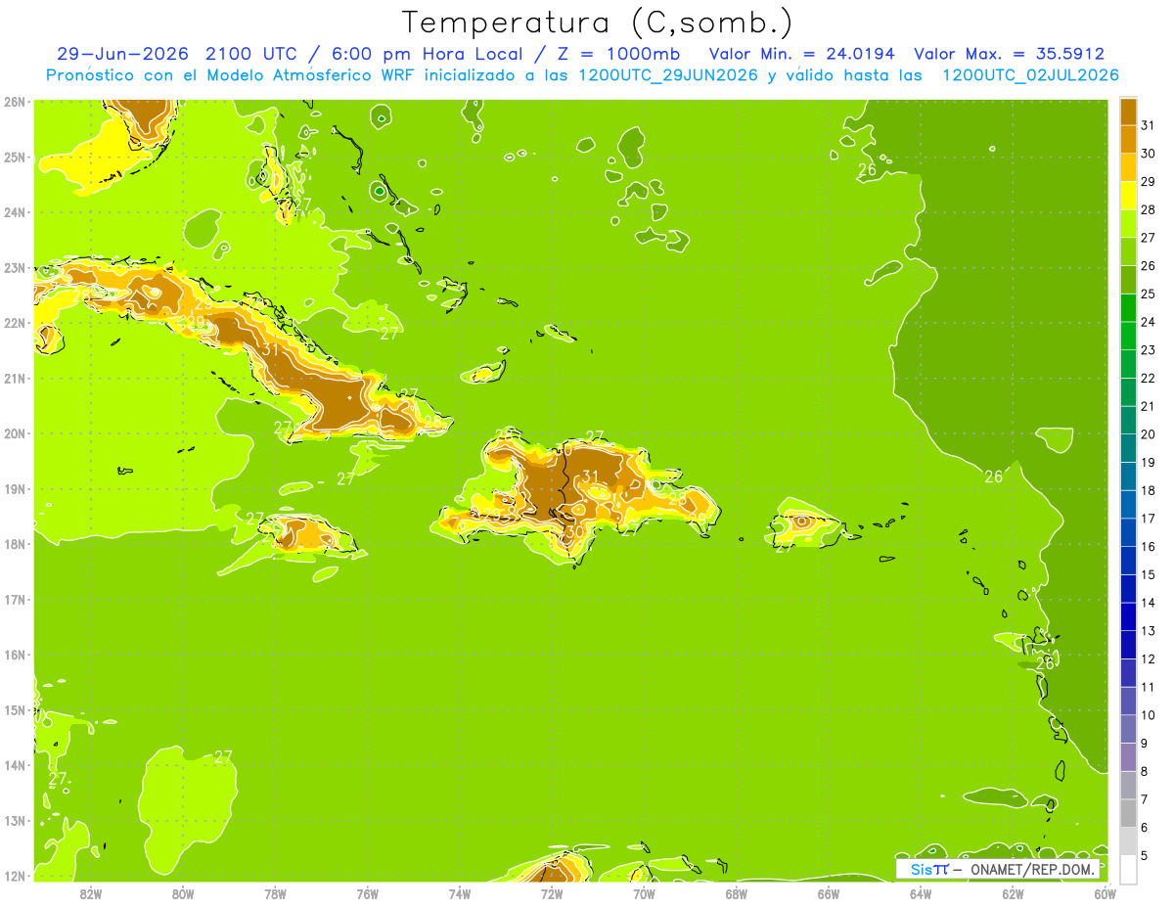The height and width of the screenshot is (907, 1174).
Task: Pick the colorbar swatch between 29 and 30
Action: click(x=1128, y=167)
